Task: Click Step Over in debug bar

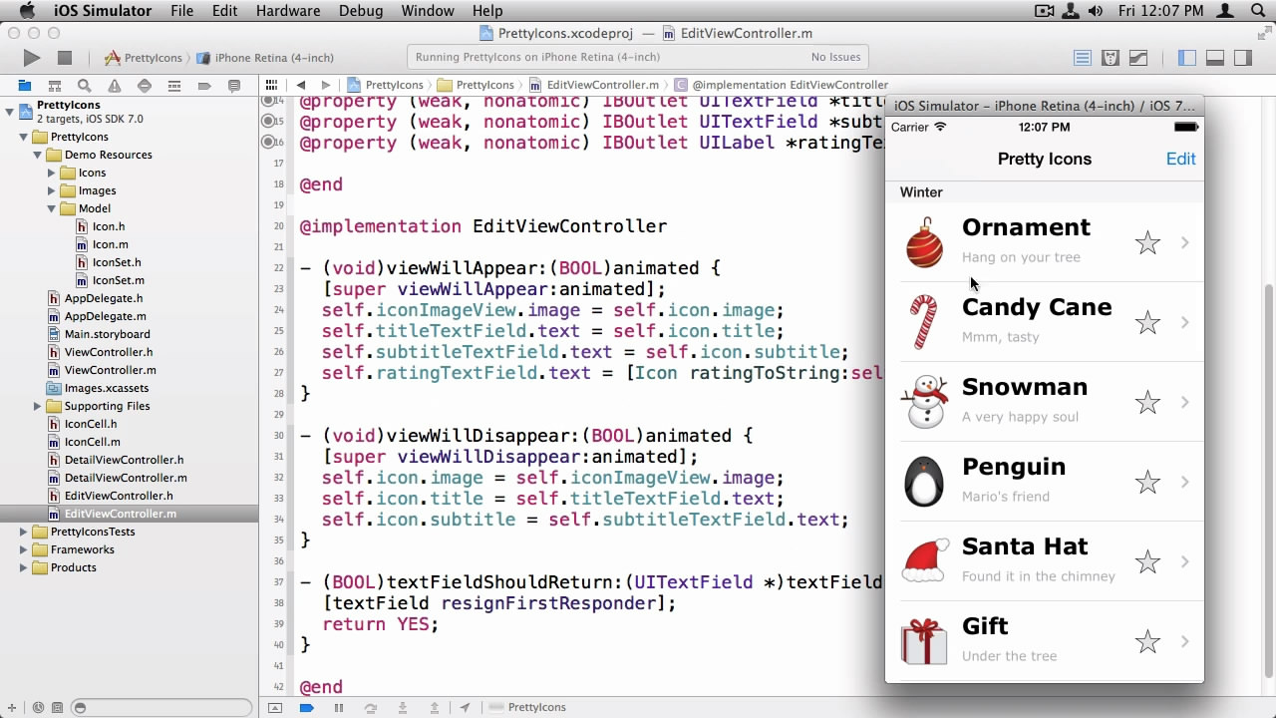Action: (x=371, y=707)
